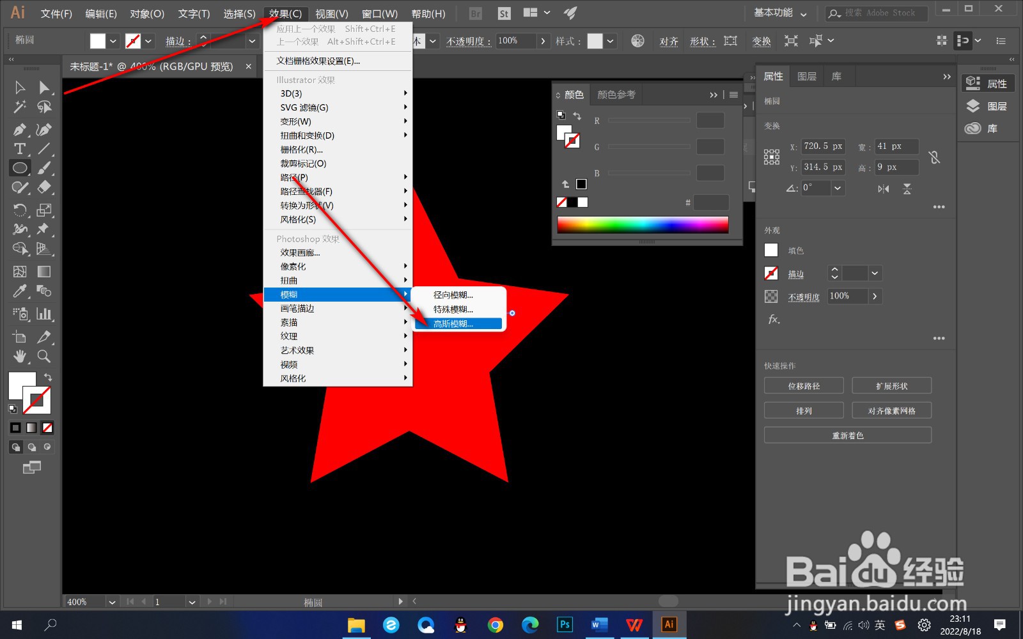Choose the Gradient tool

(44, 272)
